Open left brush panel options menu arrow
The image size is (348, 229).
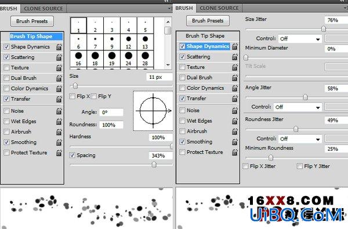[170, 9]
